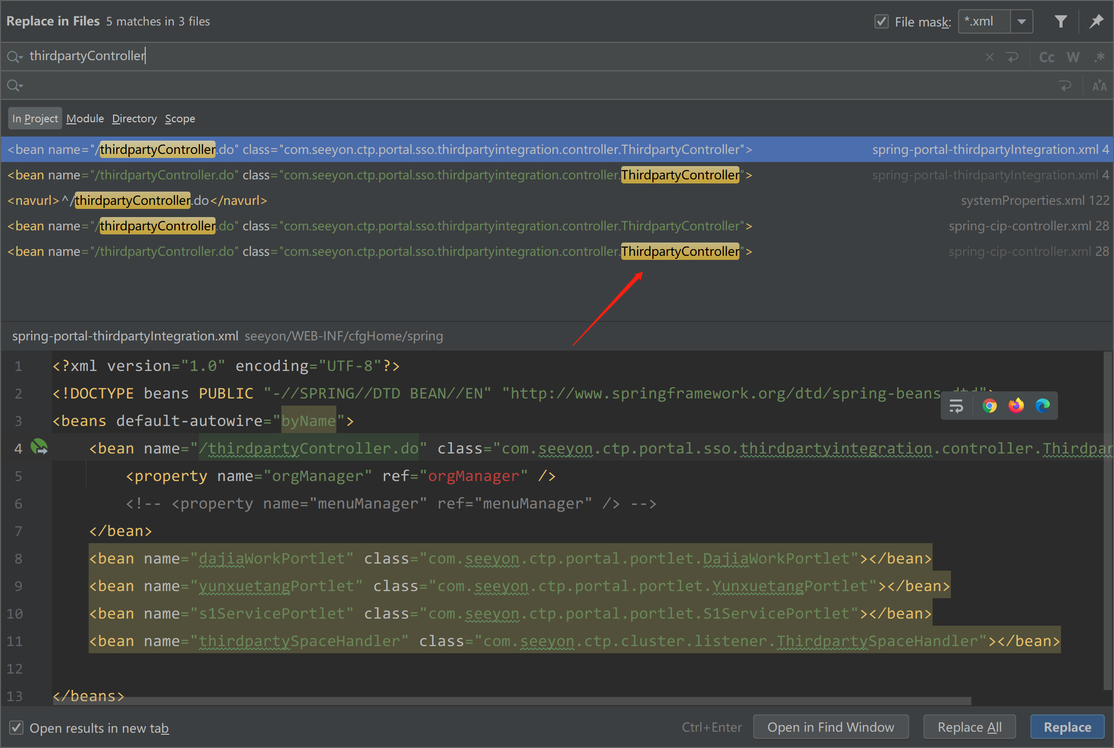1114x748 pixels.
Task: Toggle Words (W) match option
Action: pyautogui.click(x=1073, y=57)
